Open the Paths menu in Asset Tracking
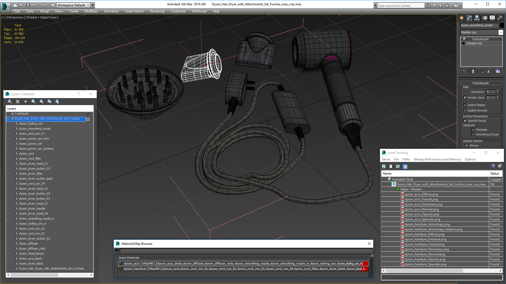 406,159
